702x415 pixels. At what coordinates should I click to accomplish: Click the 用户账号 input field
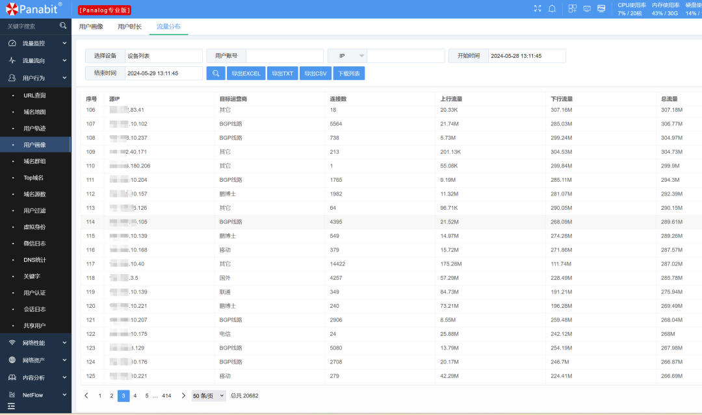(x=285, y=56)
